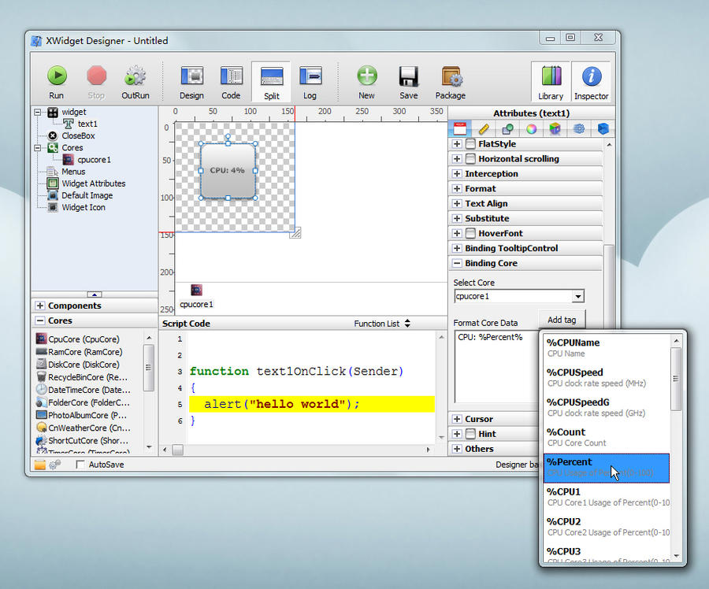Click the OutRun gear icon
Viewport: 709px width, 589px height.
click(135, 82)
